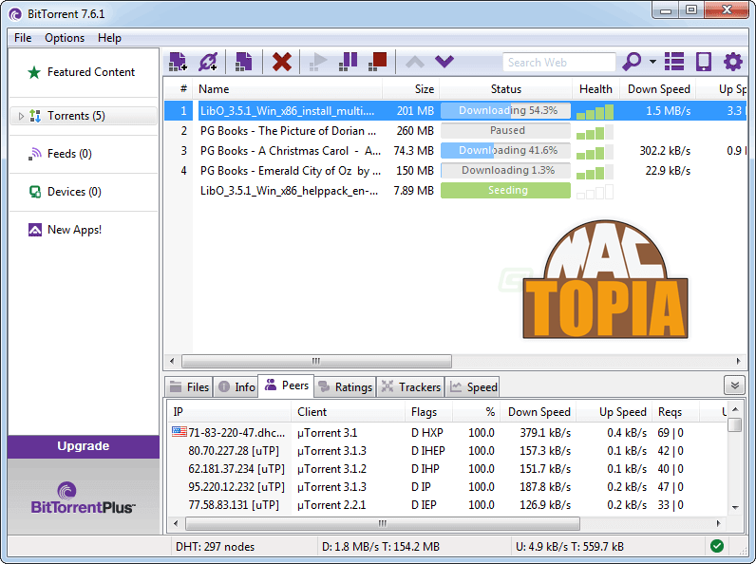Screen dimensions: 756x564
Task: Switch to the Info tab
Action: (236, 386)
